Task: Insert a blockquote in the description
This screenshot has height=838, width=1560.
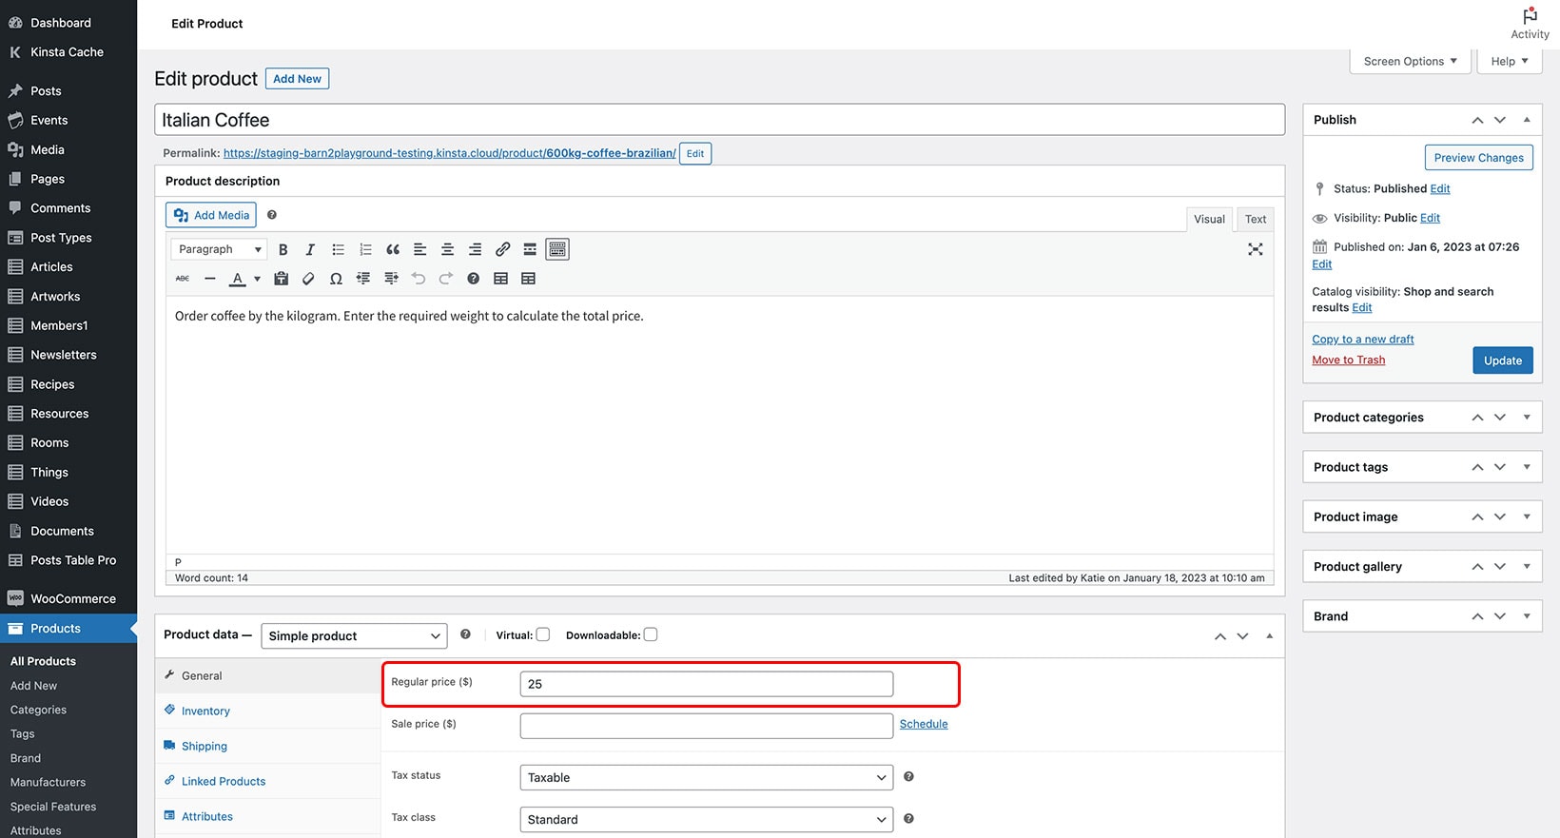Action: (x=393, y=249)
